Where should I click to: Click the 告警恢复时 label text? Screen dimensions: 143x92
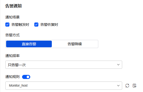point(49,25)
